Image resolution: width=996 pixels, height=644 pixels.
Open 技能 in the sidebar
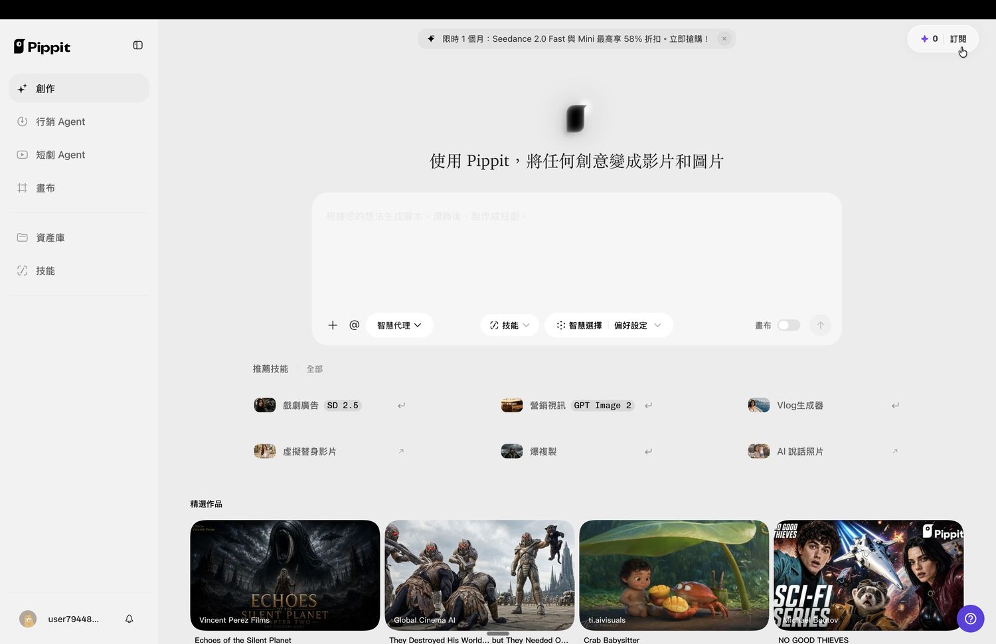click(x=79, y=271)
